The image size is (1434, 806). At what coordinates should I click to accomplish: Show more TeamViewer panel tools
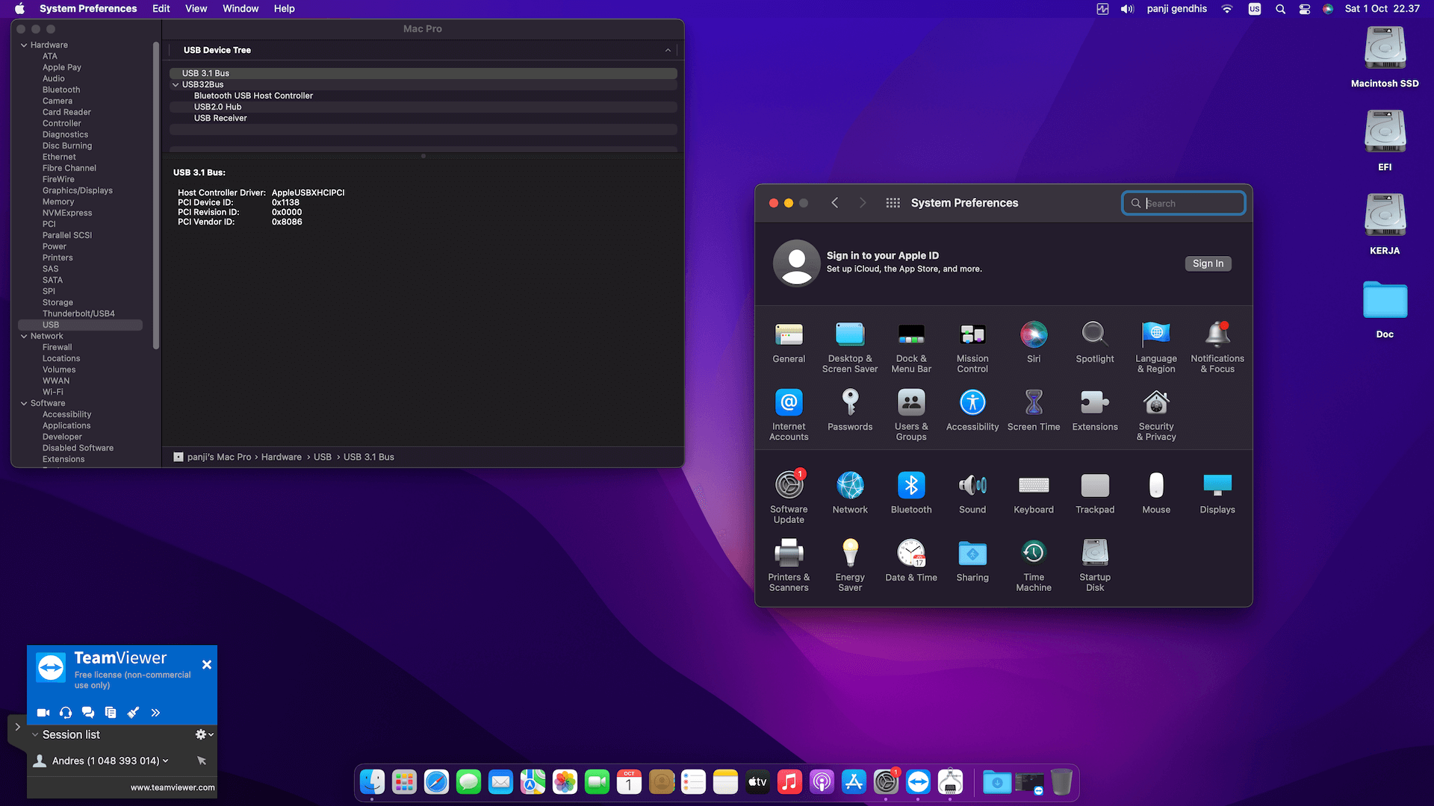point(155,713)
